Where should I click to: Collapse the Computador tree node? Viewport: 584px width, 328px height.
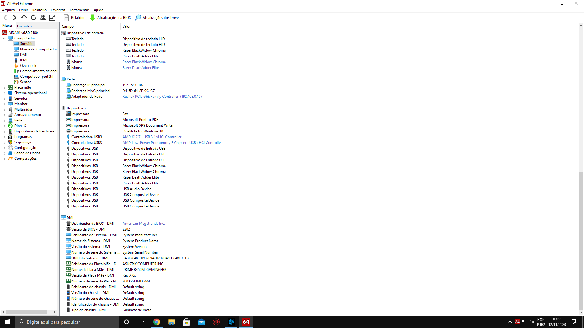(4, 38)
